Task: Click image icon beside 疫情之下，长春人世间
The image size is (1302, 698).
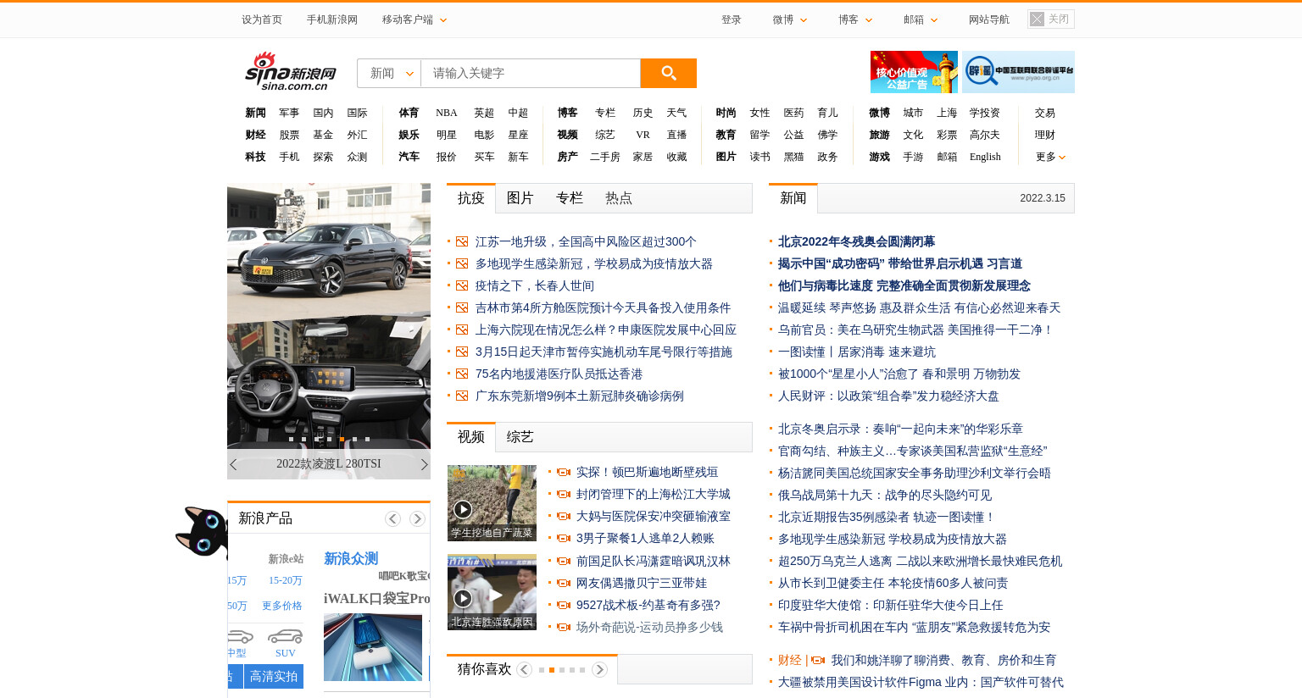Action: pos(462,285)
